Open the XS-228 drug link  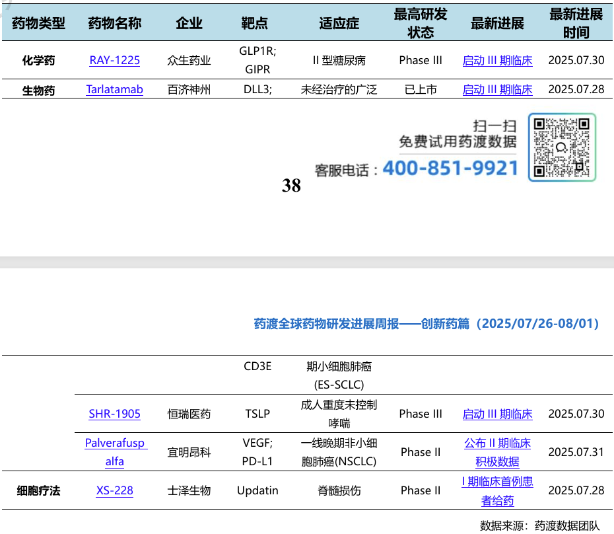tap(114, 490)
